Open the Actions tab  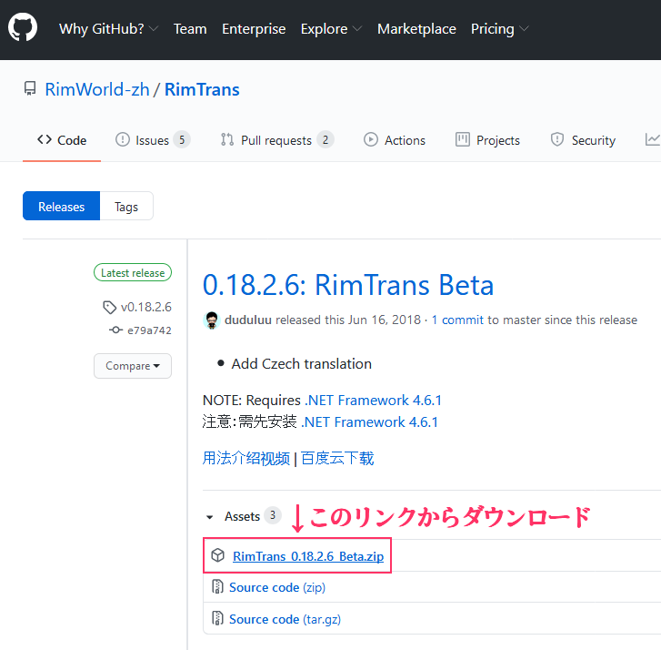(395, 140)
